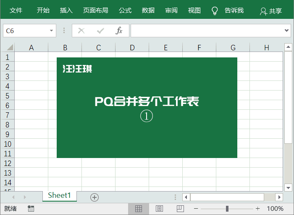
Task: Open the 文件 menu
Action: coord(16,10)
